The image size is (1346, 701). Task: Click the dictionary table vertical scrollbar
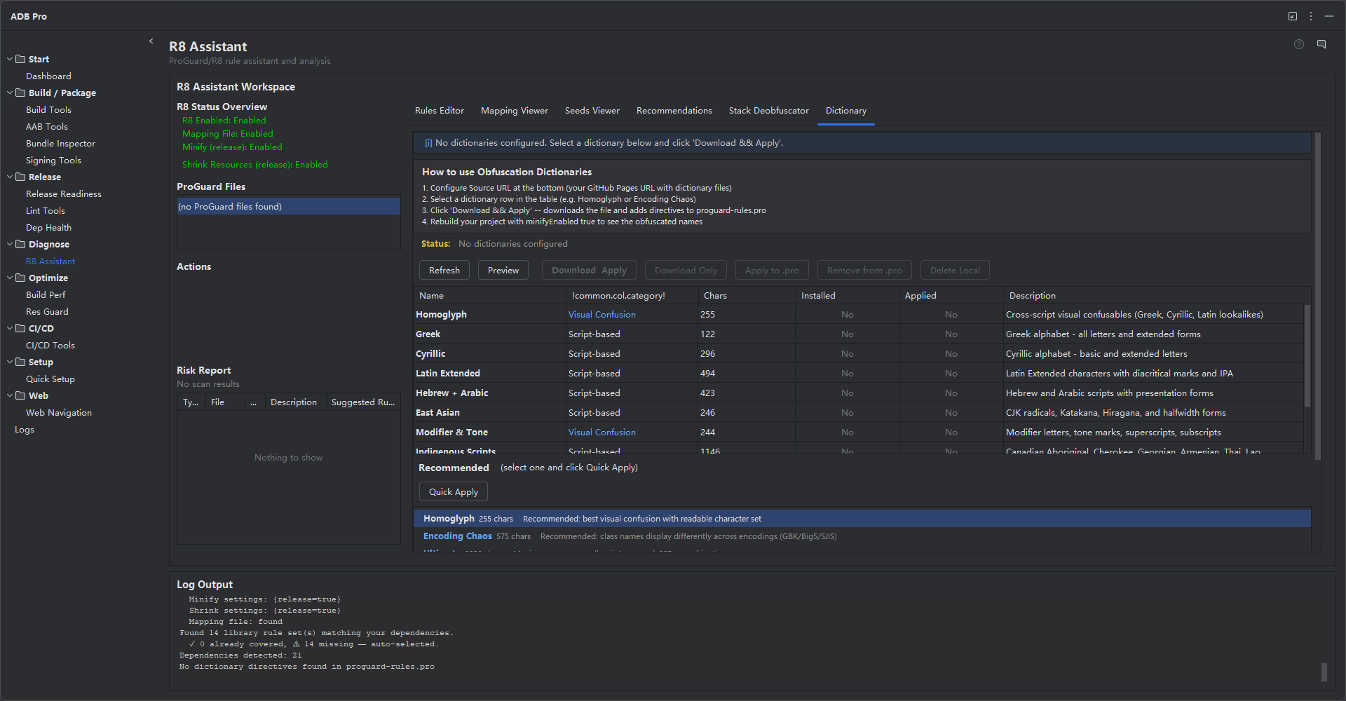[1307, 355]
